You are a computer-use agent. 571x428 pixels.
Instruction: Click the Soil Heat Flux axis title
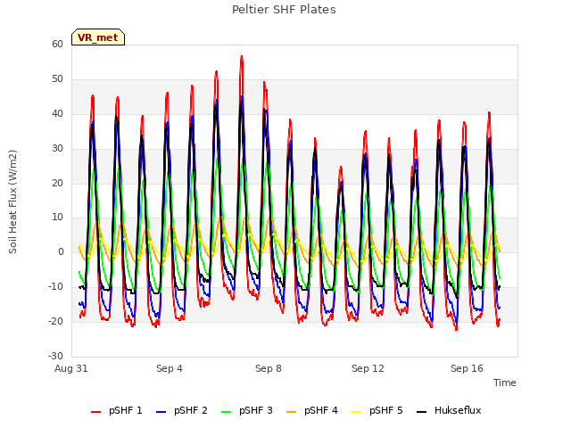[12, 202]
